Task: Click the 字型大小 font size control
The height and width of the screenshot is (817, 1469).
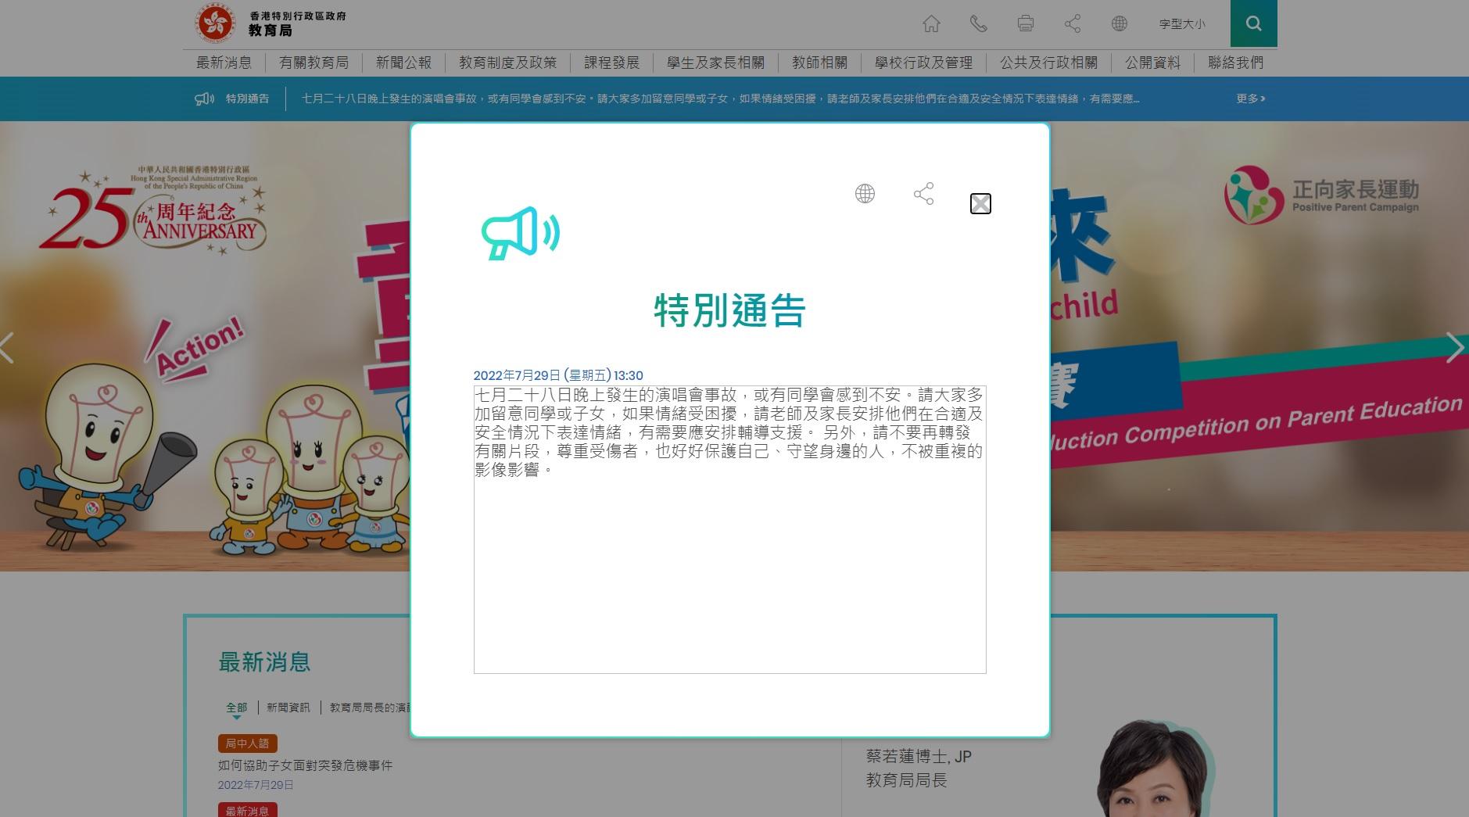Action: coord(1182,24)
